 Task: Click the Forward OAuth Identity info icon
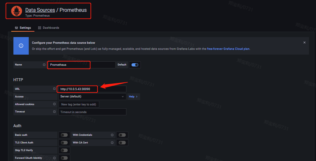coord(54,158)
